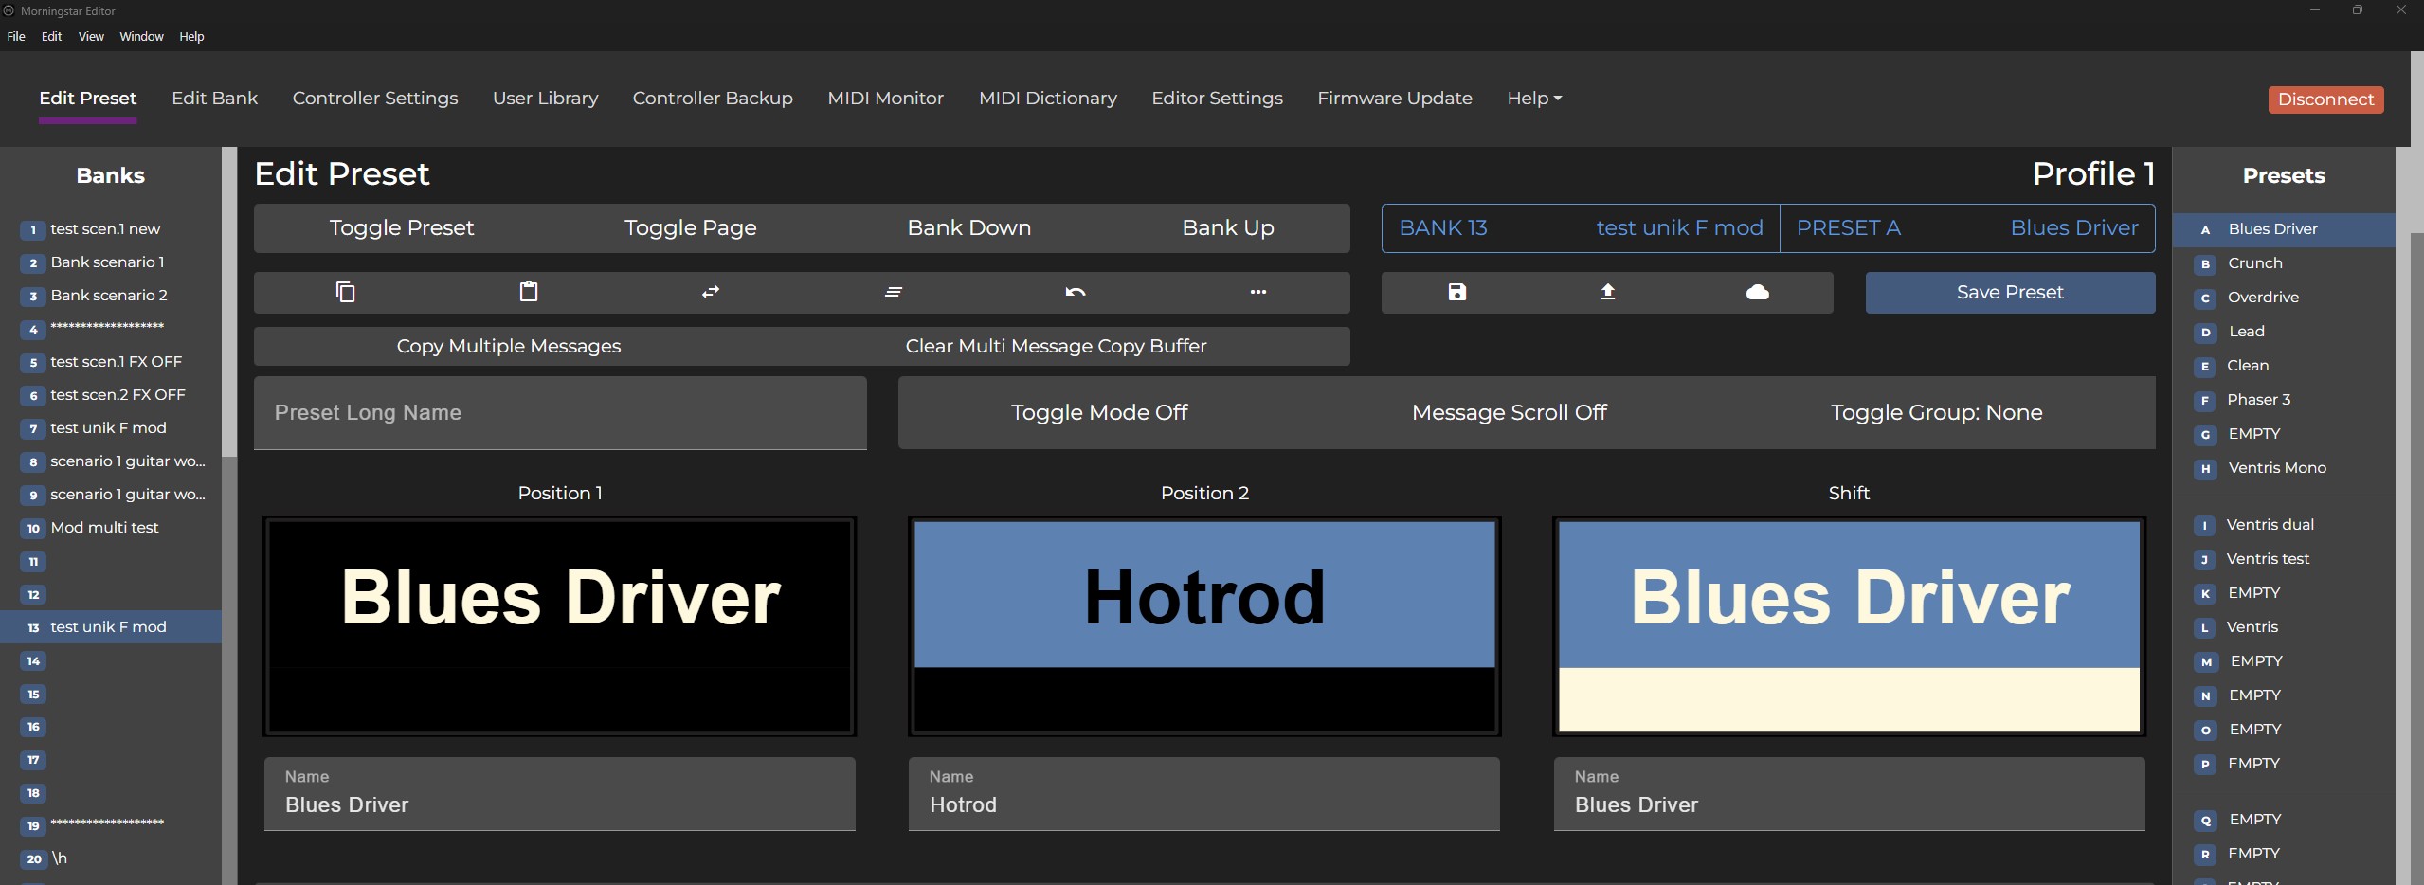
Task: Click Clear Multi Message Copy Buffer
Action: pyautogui.click(x=1056, y=347)
